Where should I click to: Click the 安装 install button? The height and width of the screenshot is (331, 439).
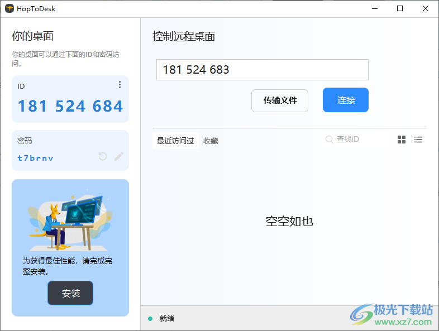coord(70,293)
